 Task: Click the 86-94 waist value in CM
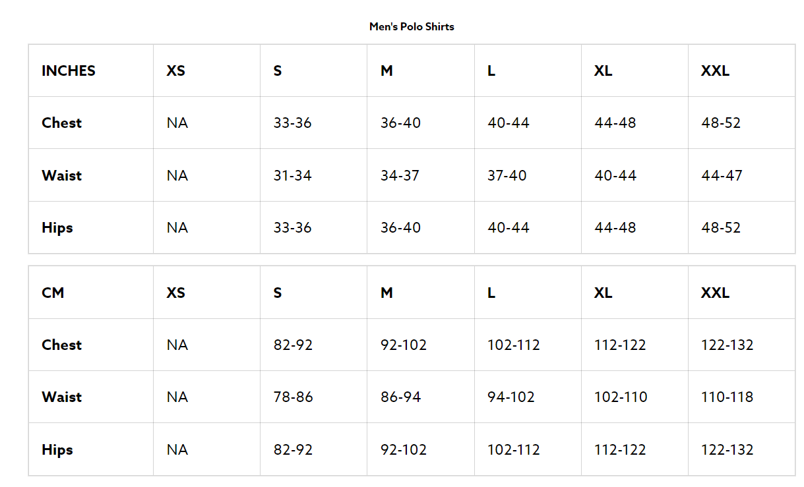click(400, 397)
